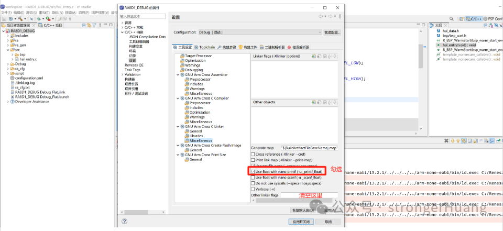Switch to the Toolchain tab
This screenshot has height=231, width=503.
point(205,47)
